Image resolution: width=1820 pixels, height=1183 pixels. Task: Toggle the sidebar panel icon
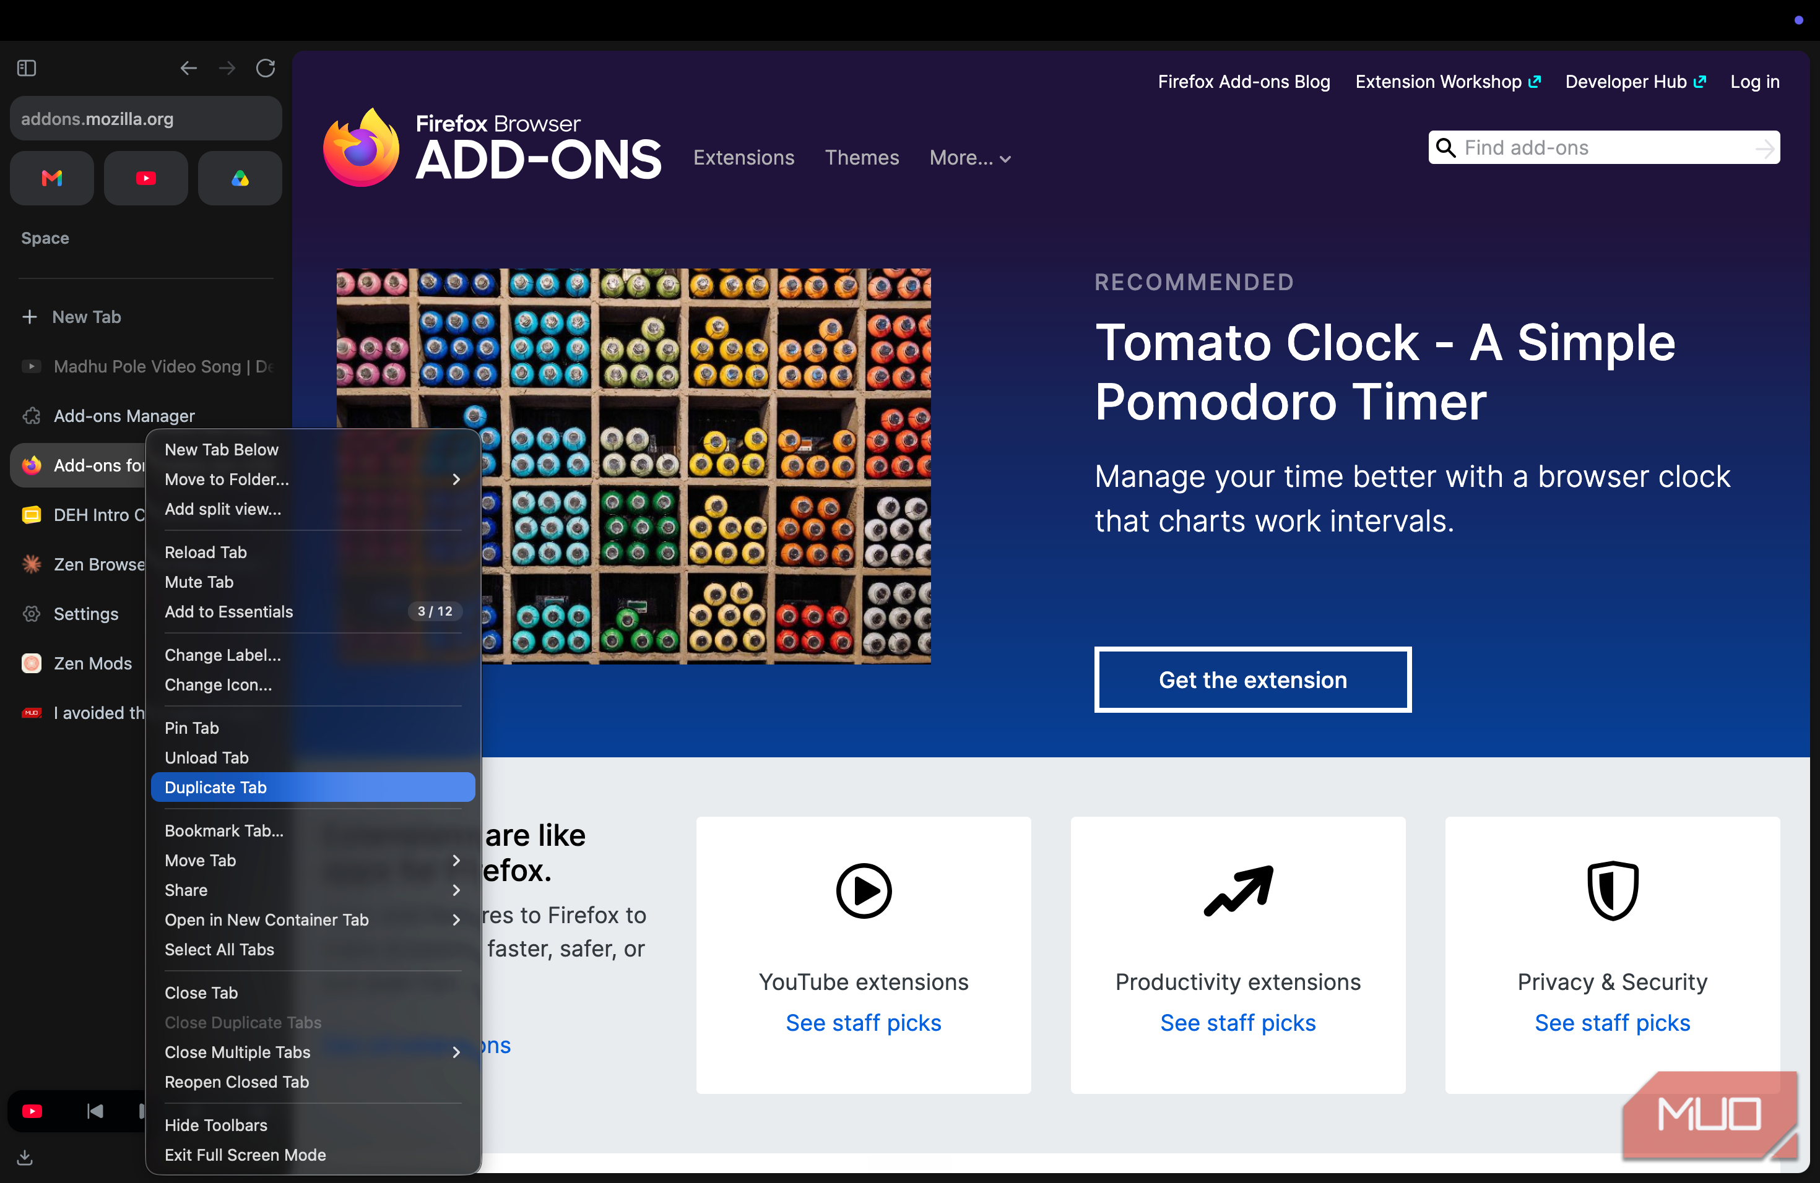27,68
